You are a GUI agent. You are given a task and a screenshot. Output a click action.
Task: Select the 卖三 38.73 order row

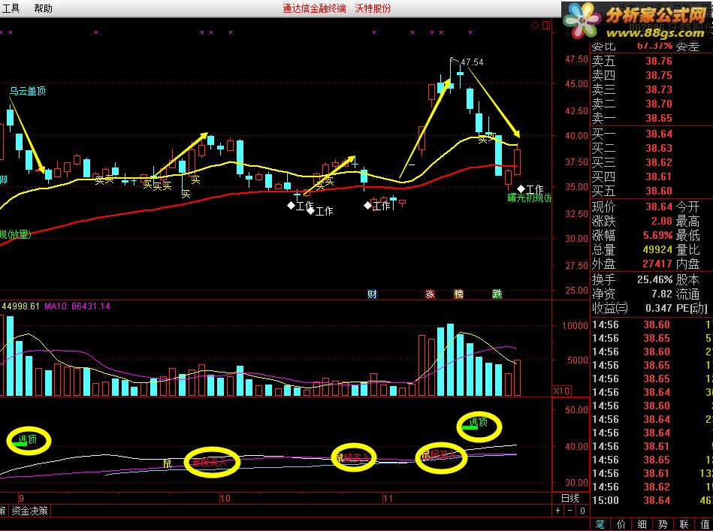tap(651, 89)
